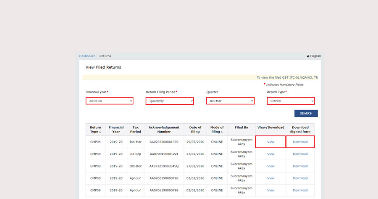Click View in the bottom table row
Screen dimensions: 378x199
(271, 190)
